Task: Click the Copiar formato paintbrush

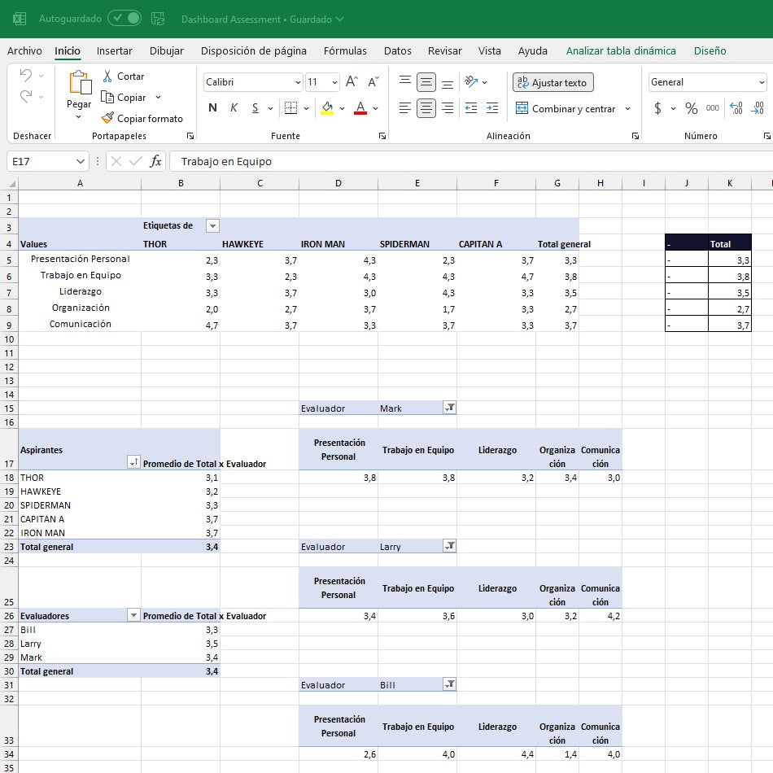Action: click(x=107, y=118)
